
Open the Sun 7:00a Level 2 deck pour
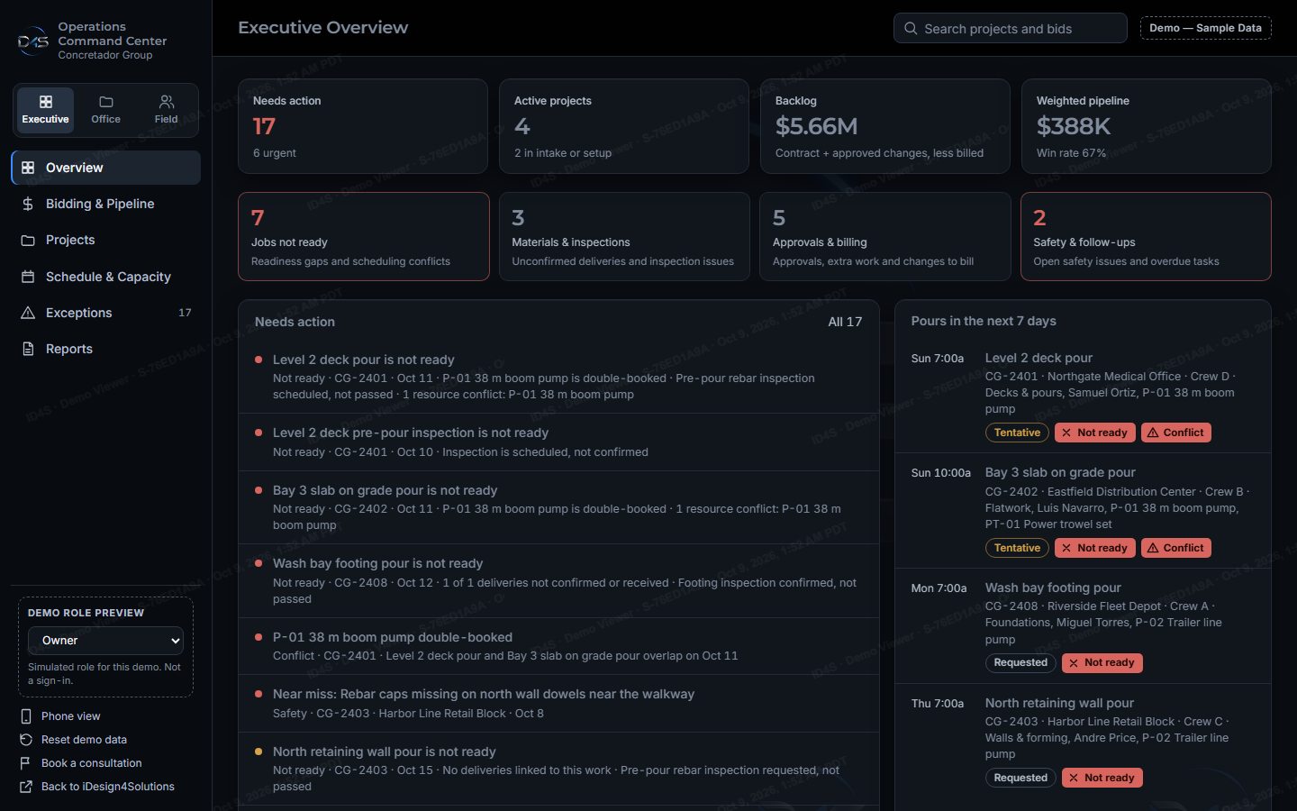click(x=1083, y=395)
